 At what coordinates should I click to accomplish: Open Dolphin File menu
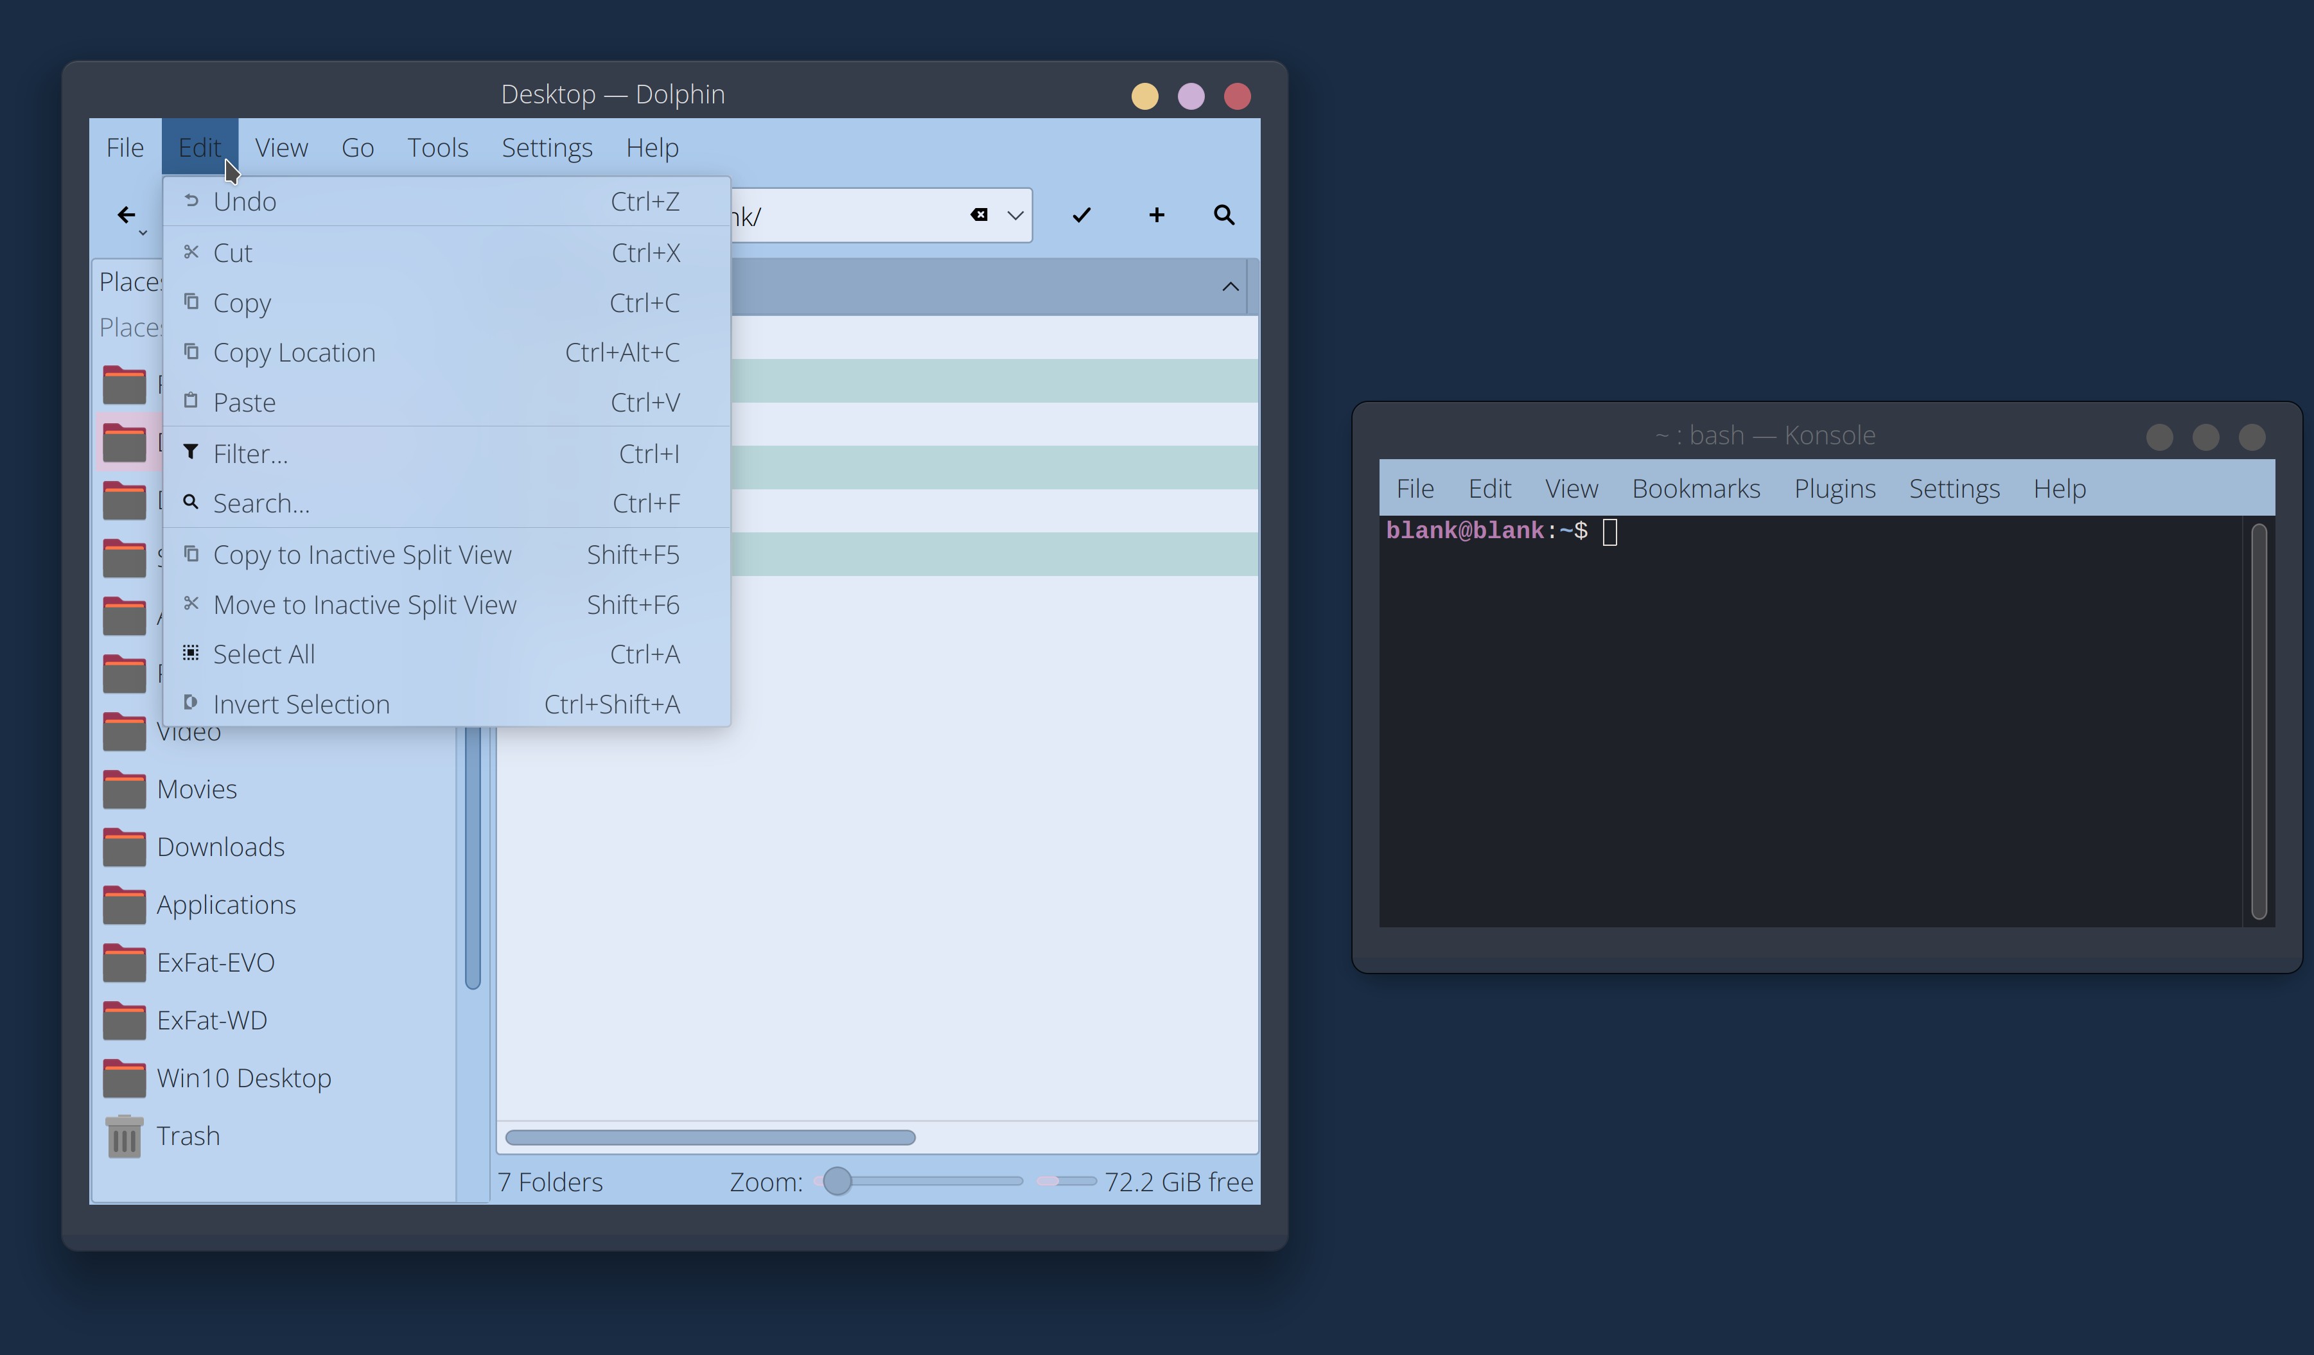pos(125,147)
